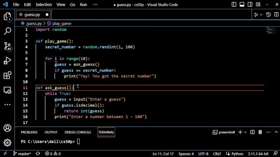Open the status bar feedback icon
Viewport: 280px width, 157px height.
point(275,154)
